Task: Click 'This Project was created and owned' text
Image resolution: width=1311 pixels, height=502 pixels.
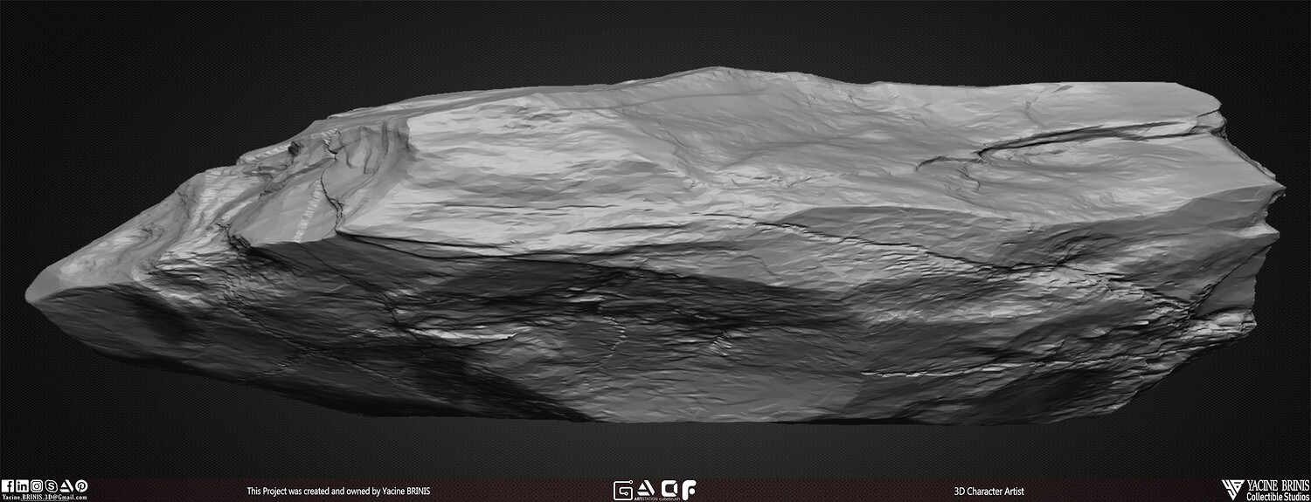Action: coord(310,492)
